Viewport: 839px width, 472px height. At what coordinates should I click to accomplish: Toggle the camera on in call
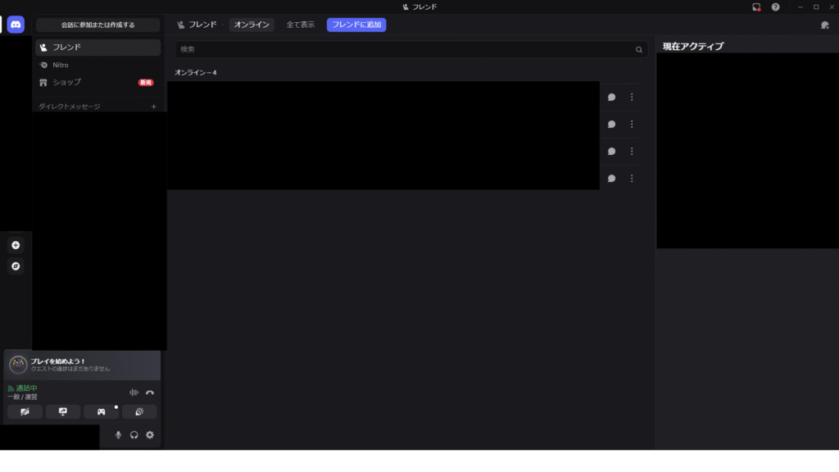coord(25,411)
